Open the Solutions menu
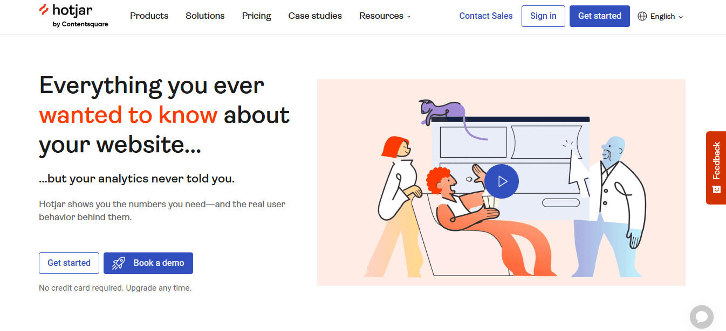The width and height of the screenshot is (726, 331). coord(205,16)
